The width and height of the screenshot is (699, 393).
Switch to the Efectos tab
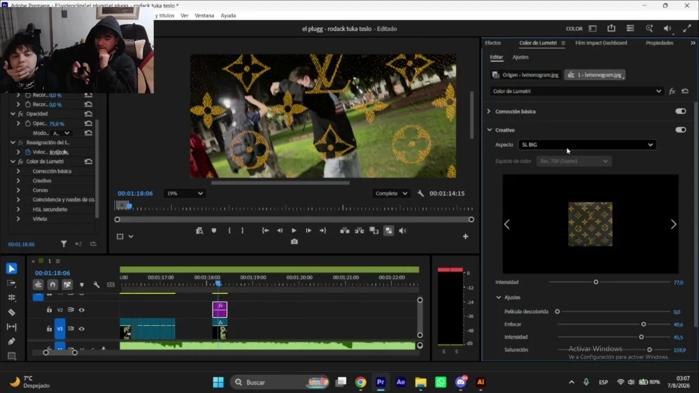[x=493, y=43]
